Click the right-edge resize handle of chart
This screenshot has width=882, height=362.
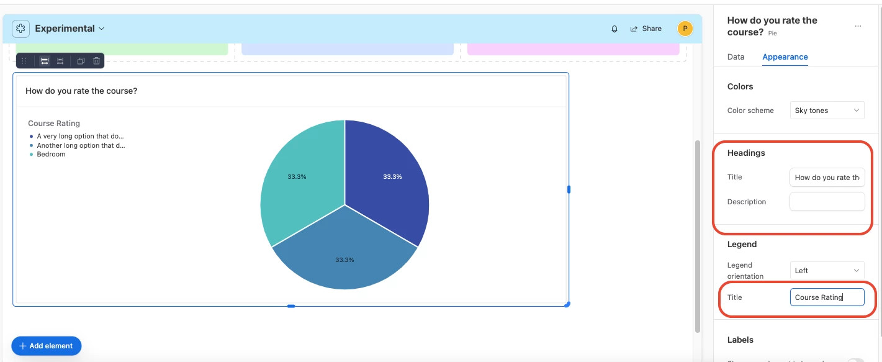[569, 189]
